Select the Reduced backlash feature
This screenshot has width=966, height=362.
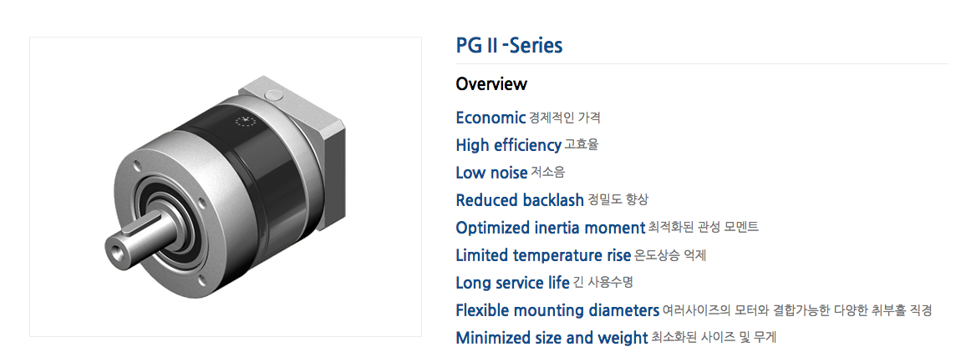coord(520,199)
